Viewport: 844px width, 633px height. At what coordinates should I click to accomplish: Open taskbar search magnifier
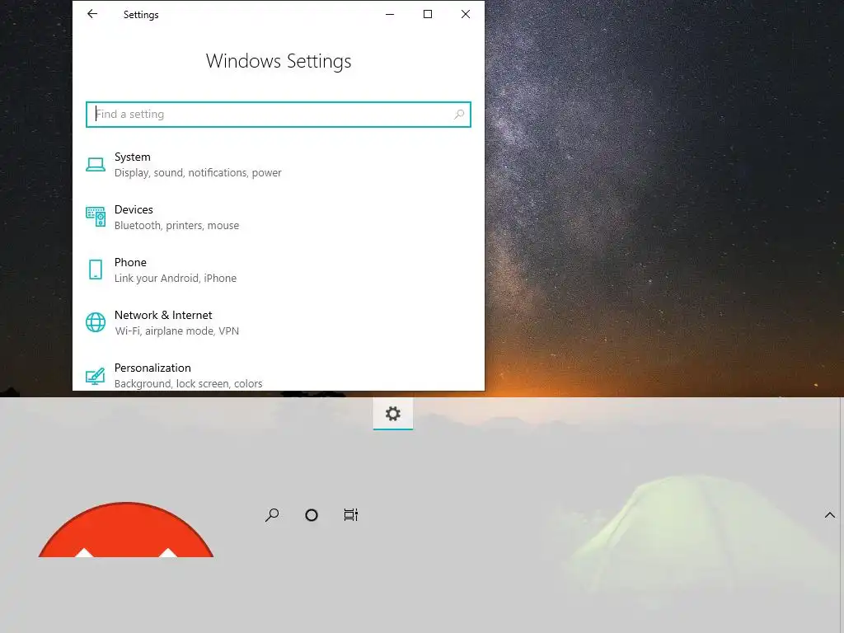coord(272,515)
